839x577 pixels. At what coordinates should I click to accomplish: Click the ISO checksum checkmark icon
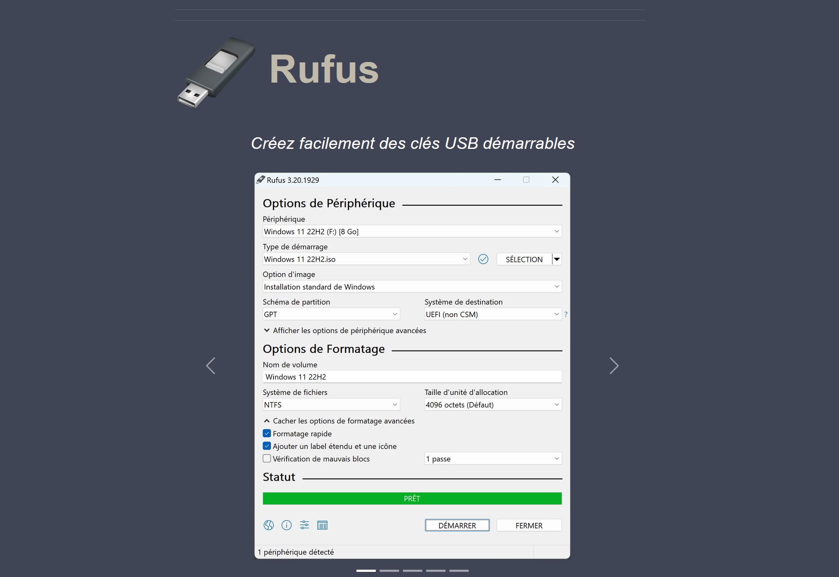tap(483, 259)
